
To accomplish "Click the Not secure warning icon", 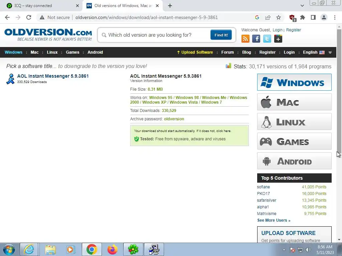I will click(42, 17).
